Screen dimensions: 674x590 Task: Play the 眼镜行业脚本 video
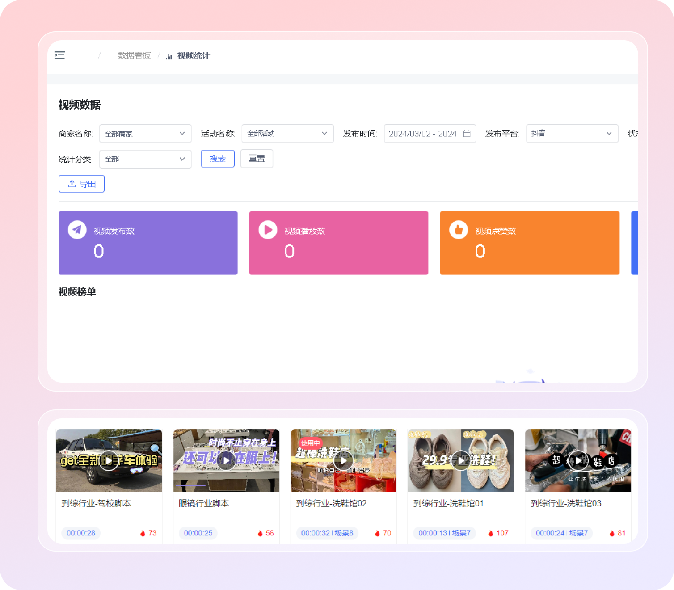coord(226,460)
